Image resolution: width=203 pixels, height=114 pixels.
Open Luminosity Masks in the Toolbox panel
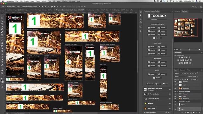[157, 99]
